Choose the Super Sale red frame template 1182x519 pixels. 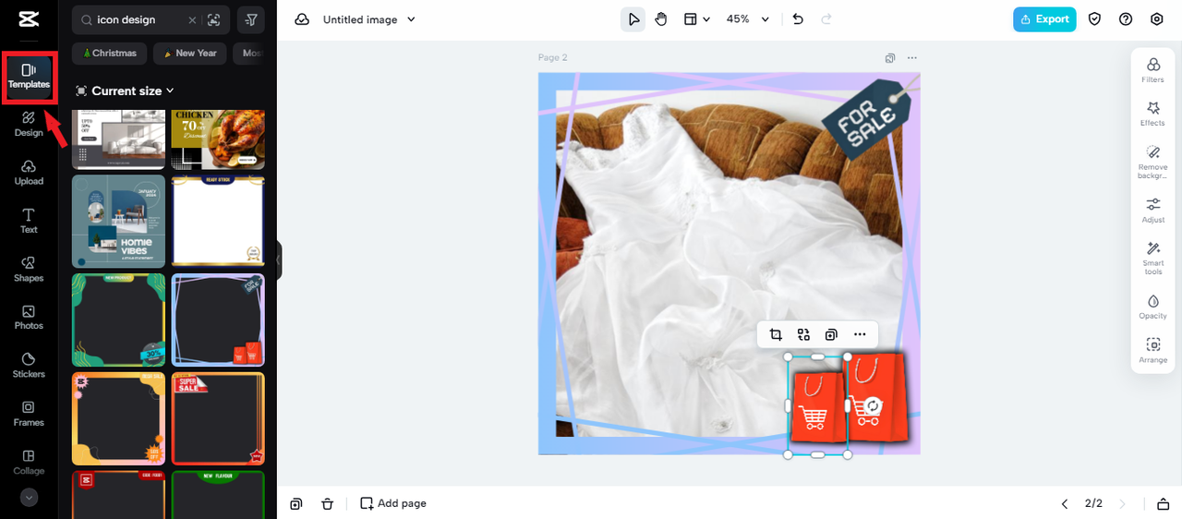(218, 418)
